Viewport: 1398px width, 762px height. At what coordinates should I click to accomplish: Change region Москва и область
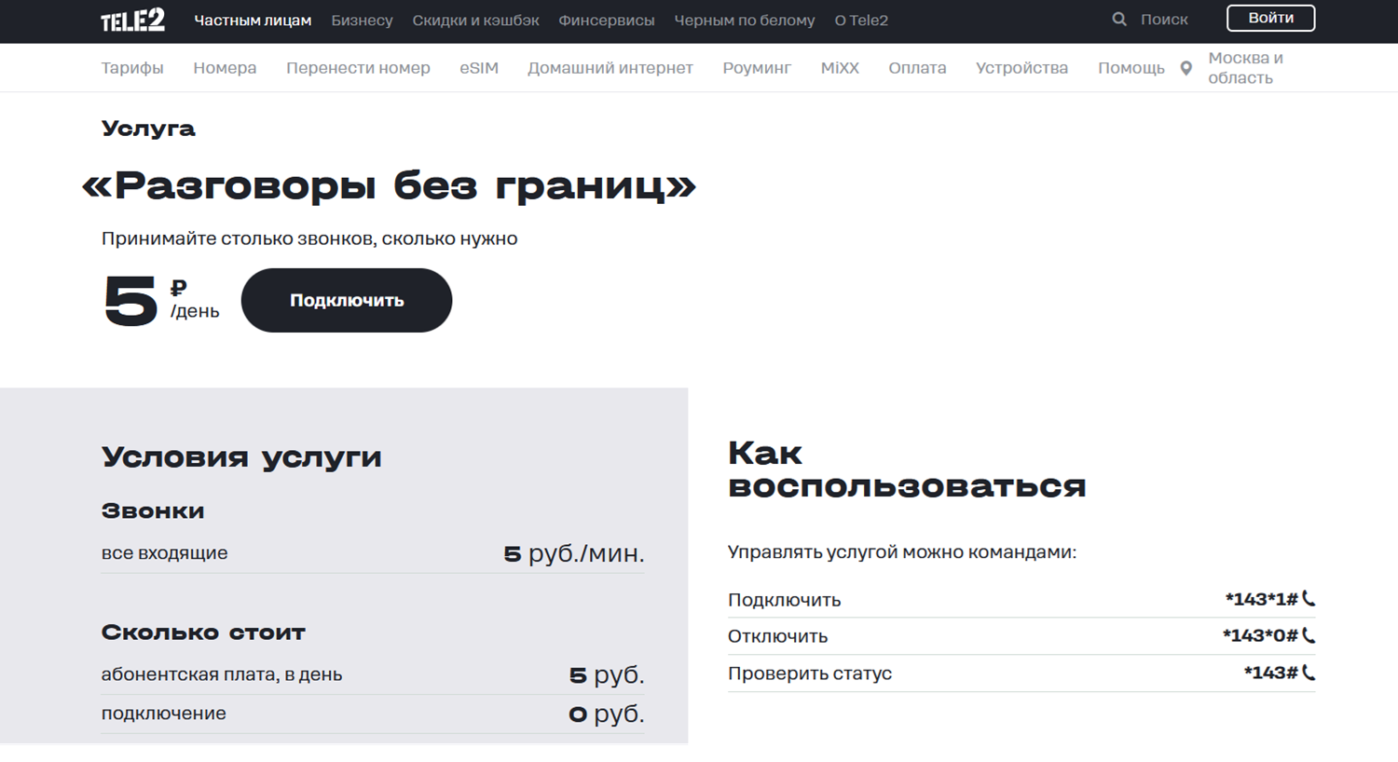pyautogui.click(x=1246, y=68)
